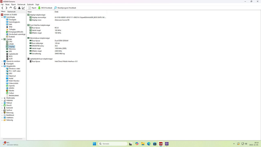Click the SPD module icon

click(x=7, y=51)
